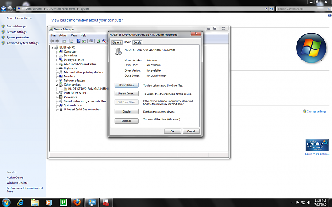
Task: Switch to Firefox in the taskbar
Action: pyautogui.click(x=77, y=203)
